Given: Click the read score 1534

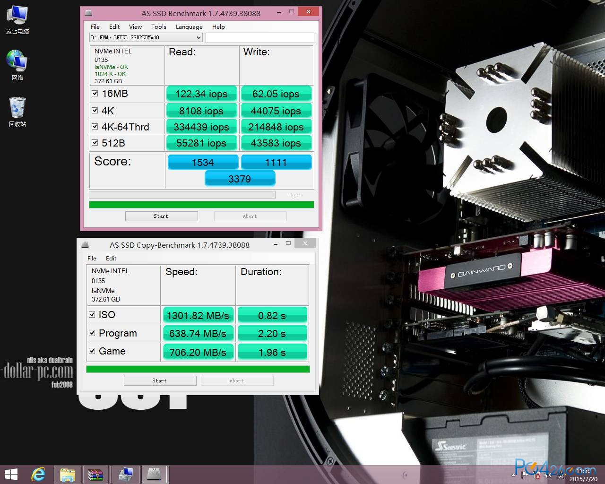Looking at the screenshot, I should point(203,162).
